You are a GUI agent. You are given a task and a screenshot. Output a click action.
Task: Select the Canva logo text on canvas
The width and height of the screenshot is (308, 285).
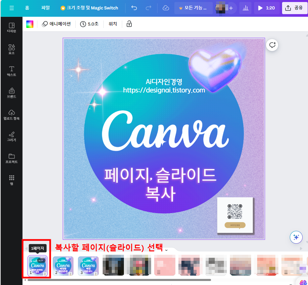[165, 130]
